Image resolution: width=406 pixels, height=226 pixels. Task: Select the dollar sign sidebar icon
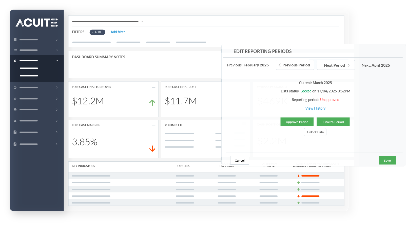click(15, 61)
